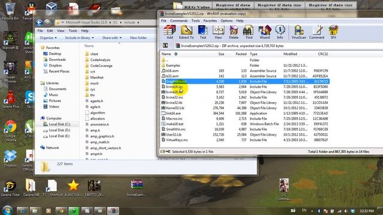Open the Find tool in WinRAR
Screen dimensions: 383x215
click(249, 32)
